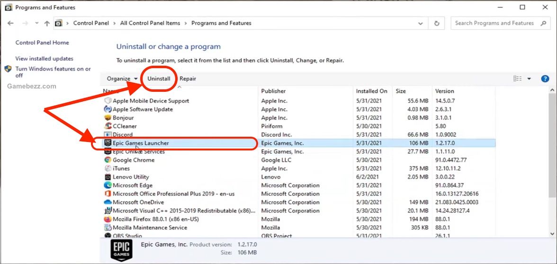This screenshot has height=264, width=557.
Task: Select the Microsoft OneDrive entry
Action: [138, 202]
